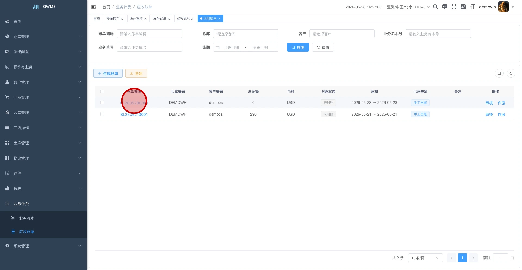The image size is (522, 270).
Task: Close the 库存记录 tab
Action: [169, 19]
